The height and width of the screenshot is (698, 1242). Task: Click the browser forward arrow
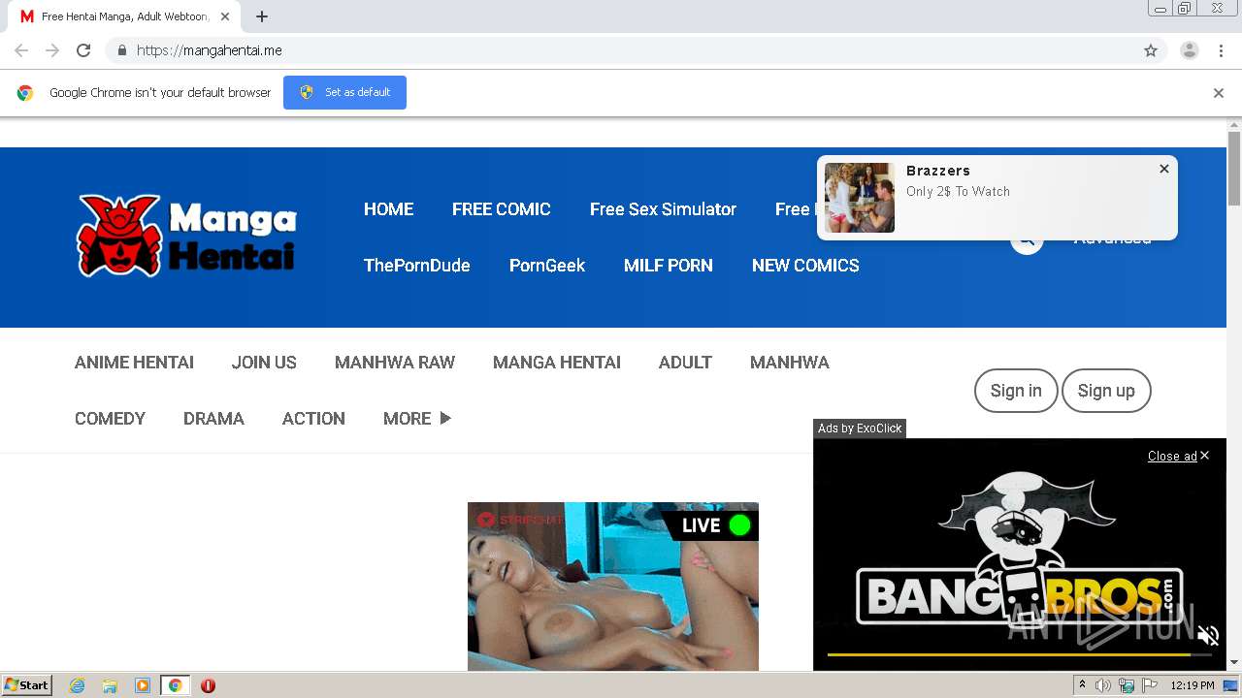[x=52, y=50]
